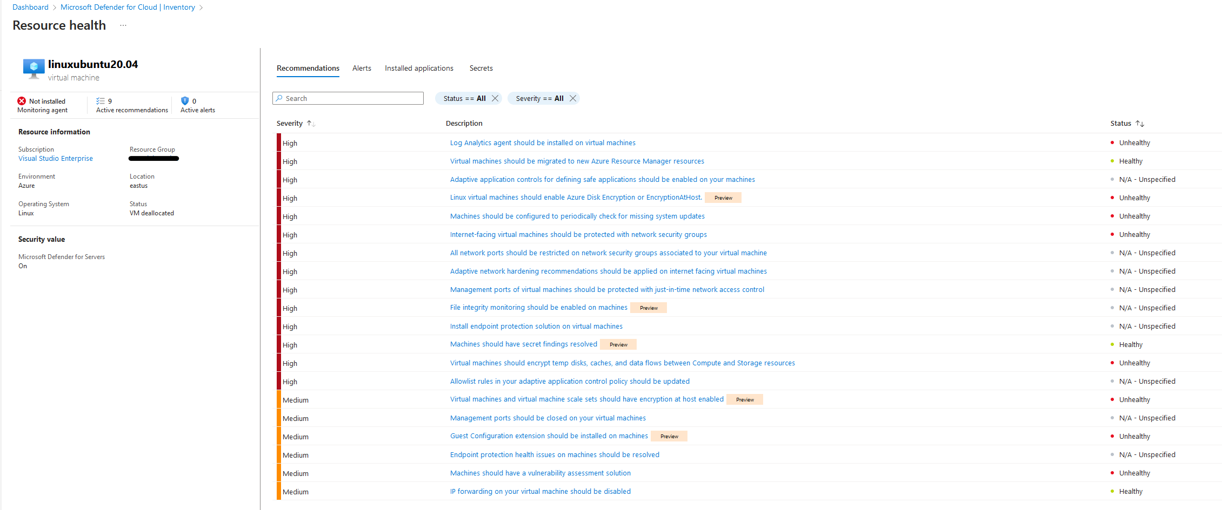Open vulnerability assessment solution recommendation
The height and width of the screenshot is (510, 1222).
pos(540,473)
